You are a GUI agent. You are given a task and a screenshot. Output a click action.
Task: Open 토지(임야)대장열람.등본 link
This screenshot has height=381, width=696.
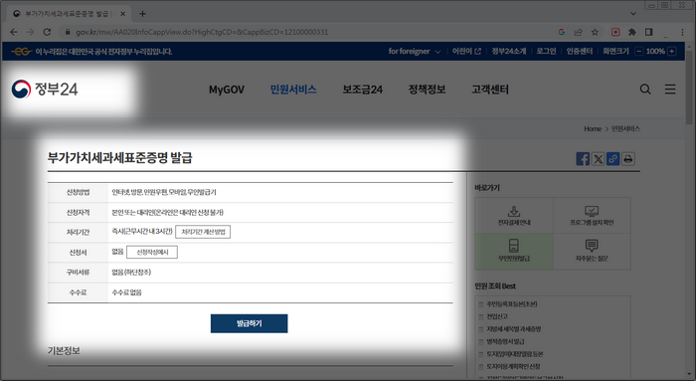click(x=515, y=354)
